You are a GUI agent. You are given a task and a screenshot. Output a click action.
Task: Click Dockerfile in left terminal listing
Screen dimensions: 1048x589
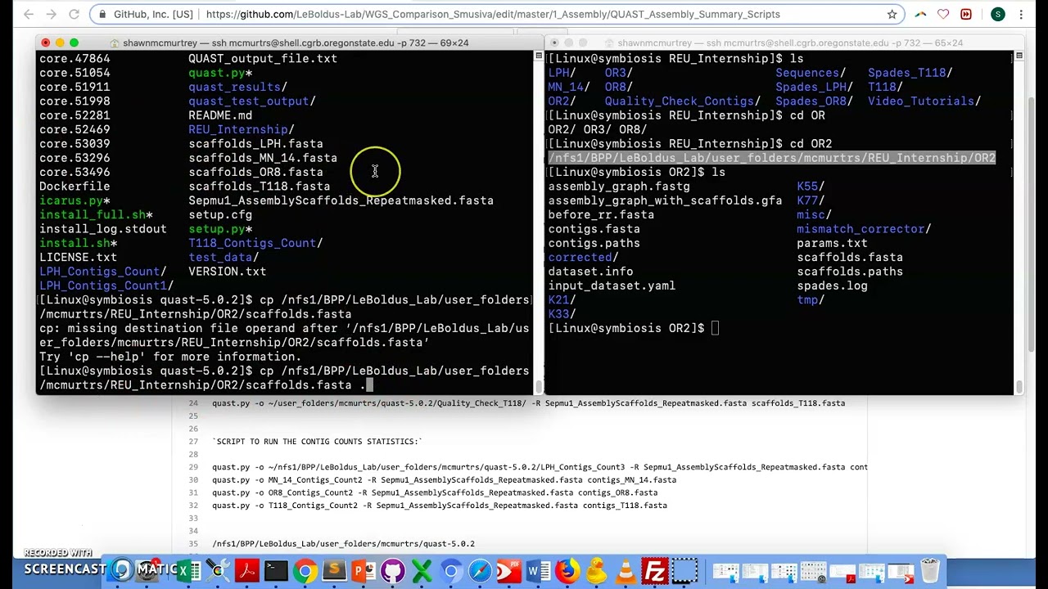pos(75,187)
